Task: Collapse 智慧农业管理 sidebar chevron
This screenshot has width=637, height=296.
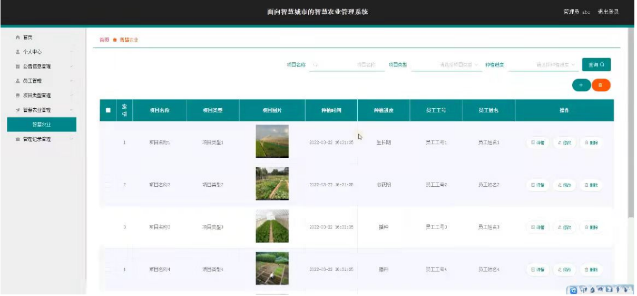Action: tap(71, 110)
